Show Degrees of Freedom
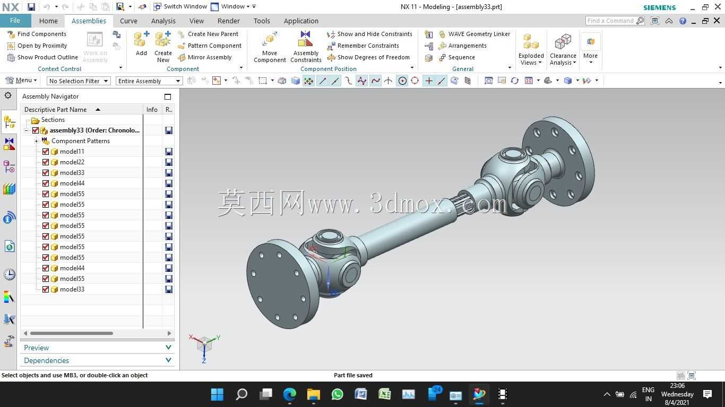725x407 pixels. click(368, 57)
